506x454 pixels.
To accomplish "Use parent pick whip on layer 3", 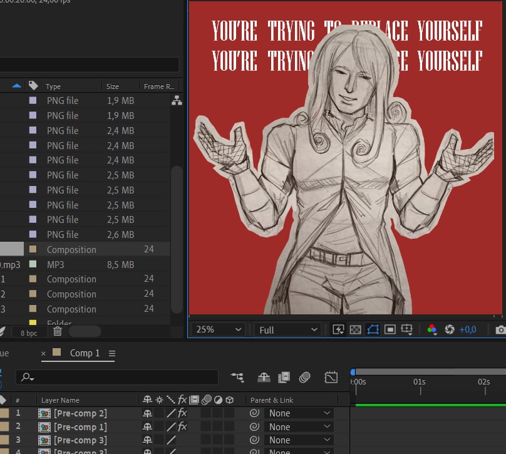I will [254, 440].
